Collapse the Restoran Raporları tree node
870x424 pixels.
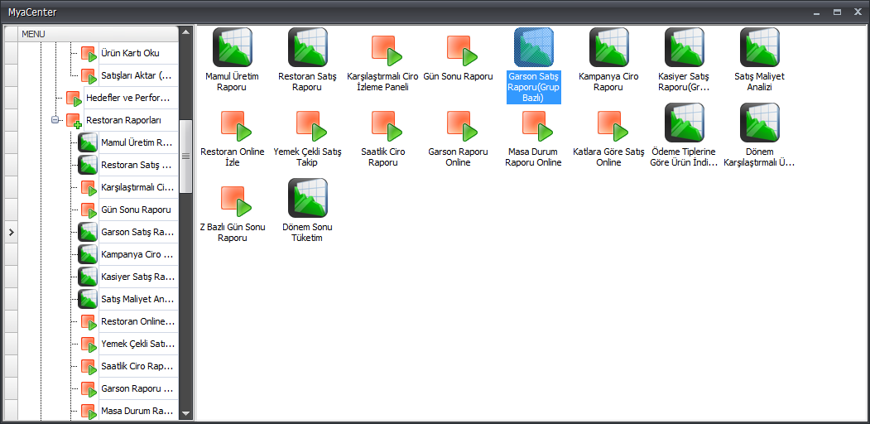tap(55, 120)
